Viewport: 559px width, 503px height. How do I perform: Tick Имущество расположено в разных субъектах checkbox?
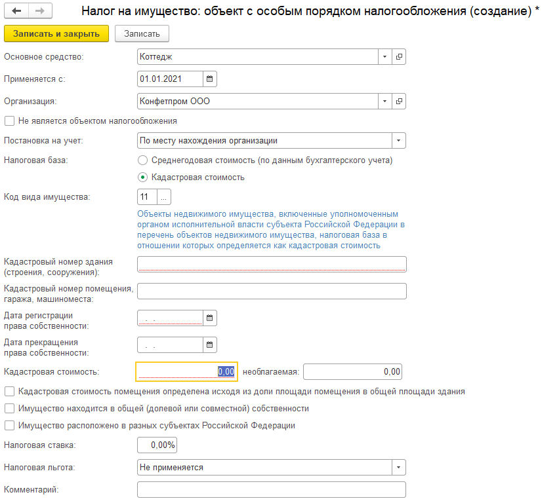10,426
